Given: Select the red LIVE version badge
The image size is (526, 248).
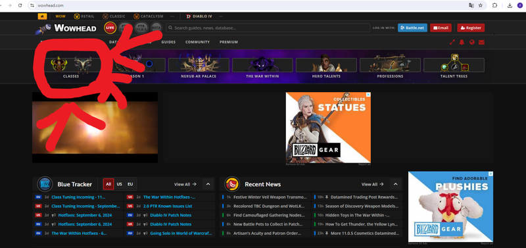Looking at the screenshot, I should click(x=110, y=28).
